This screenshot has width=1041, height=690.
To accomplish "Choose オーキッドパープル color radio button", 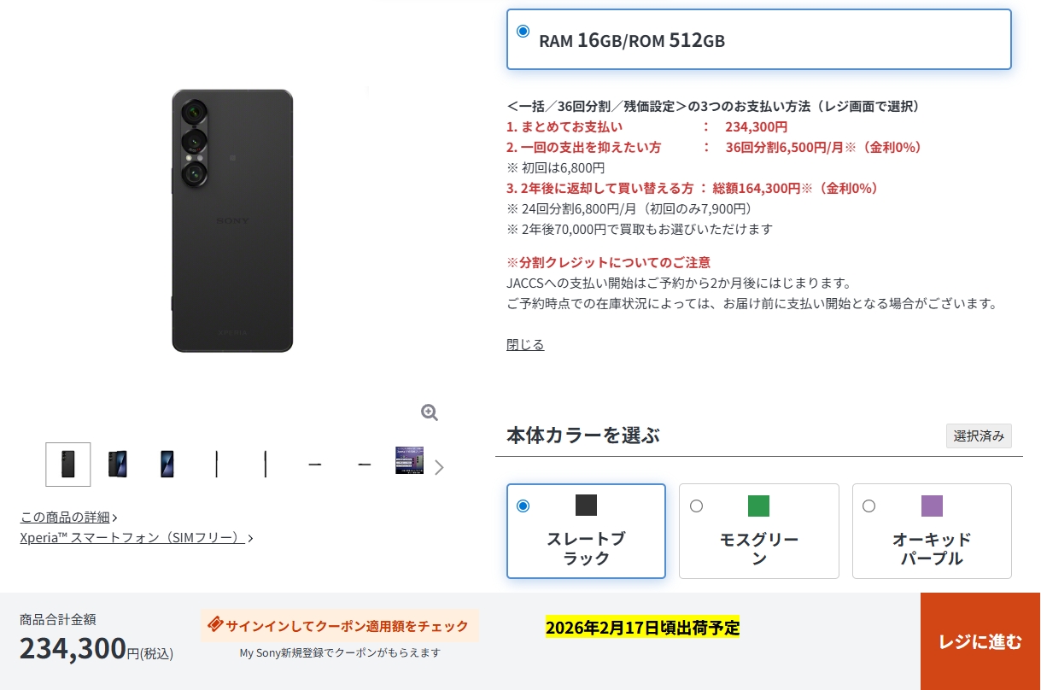I will (x=868, y=506).
